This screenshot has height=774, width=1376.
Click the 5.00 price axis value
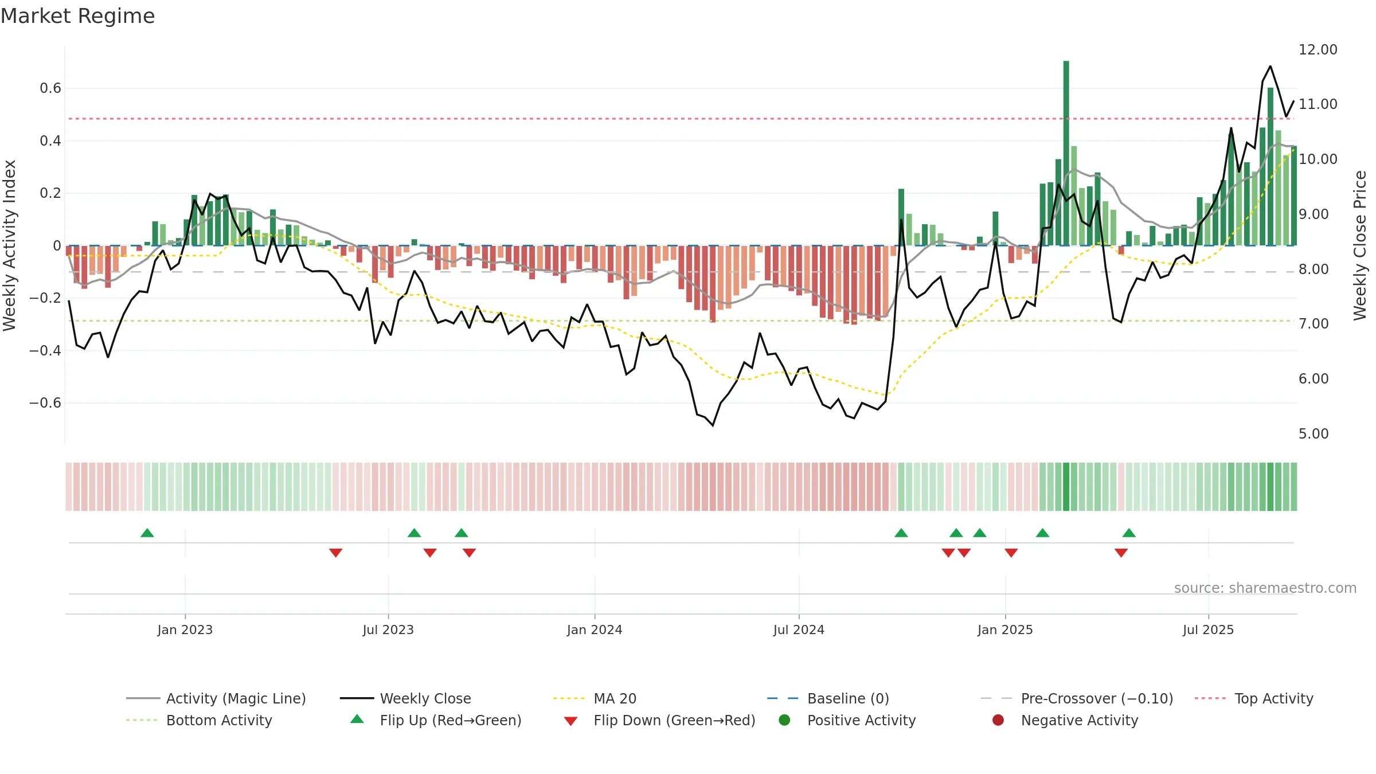click(x=1314, y=433)
